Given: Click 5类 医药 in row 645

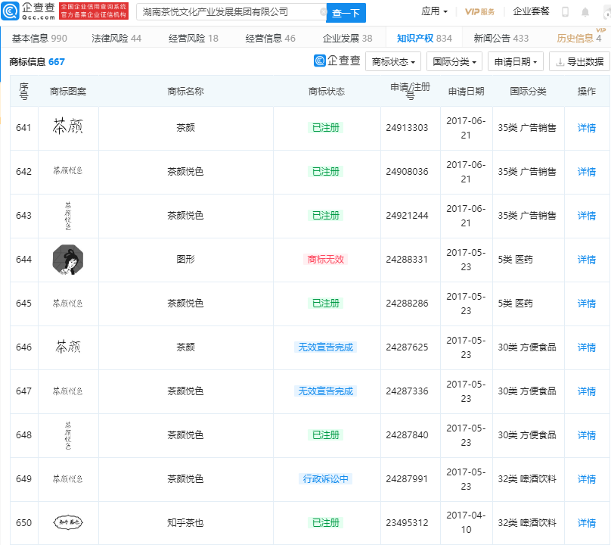Looking at the screenshot, I should click(x=515, y=304).
